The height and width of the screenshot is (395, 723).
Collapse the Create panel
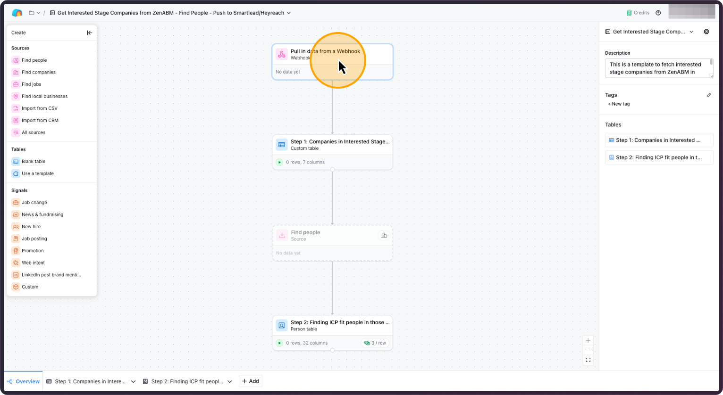pos(89,33)
